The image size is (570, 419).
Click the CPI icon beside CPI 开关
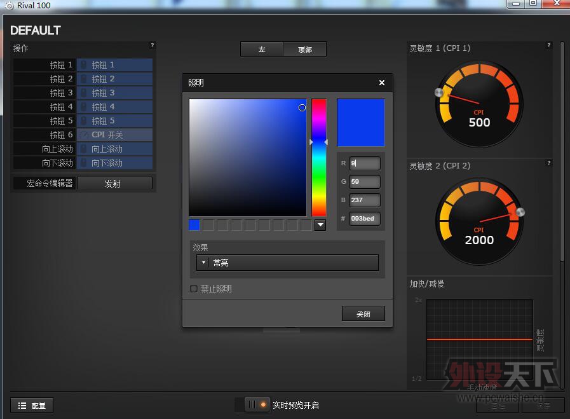(x=84, y=135)
